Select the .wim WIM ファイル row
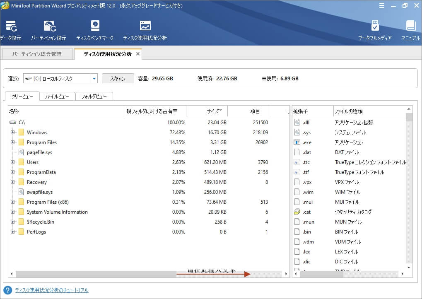 point(349,192)
